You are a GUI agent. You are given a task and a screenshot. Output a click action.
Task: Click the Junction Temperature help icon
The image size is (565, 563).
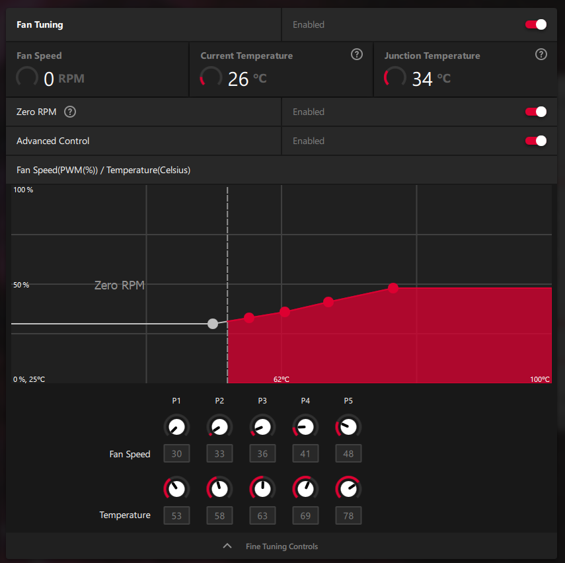tap(541, 55)
